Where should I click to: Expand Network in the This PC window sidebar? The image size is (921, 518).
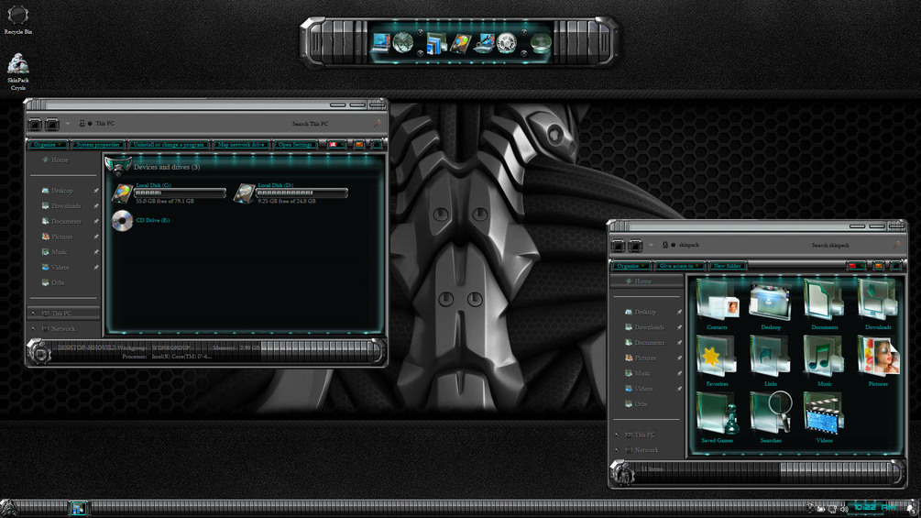click(x=34, y=329)
